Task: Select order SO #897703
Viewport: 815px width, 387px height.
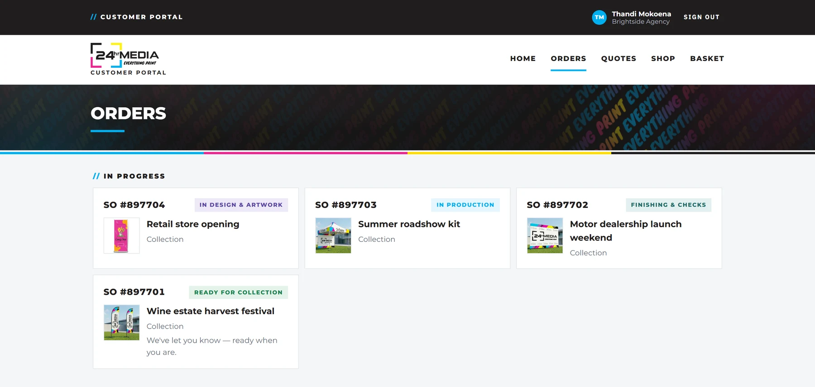Action: click(346, 205)
